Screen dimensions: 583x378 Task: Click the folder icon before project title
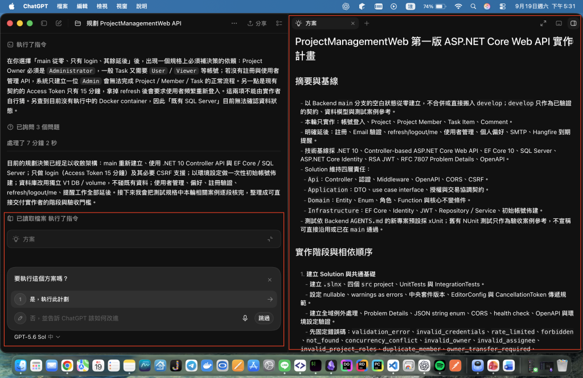(77, 23)
